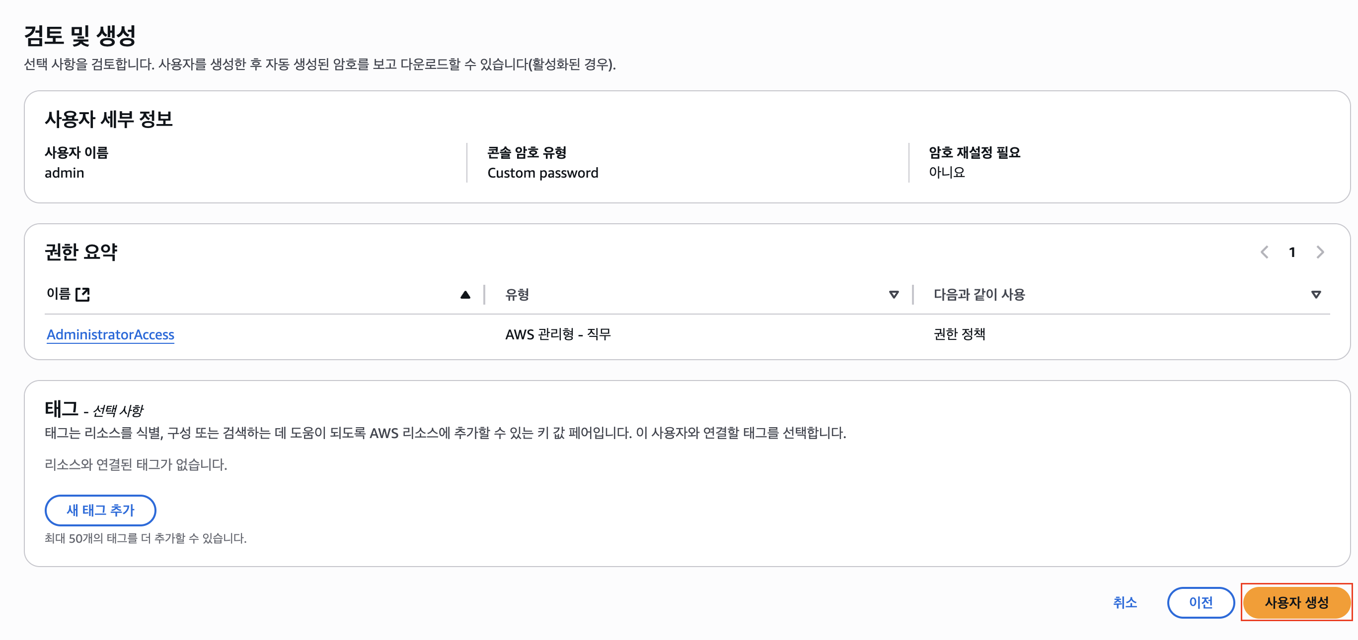This screenshot has width=1358, height=640.
Task: Click the 이름 column header label
Action: [x=58, y=294]
